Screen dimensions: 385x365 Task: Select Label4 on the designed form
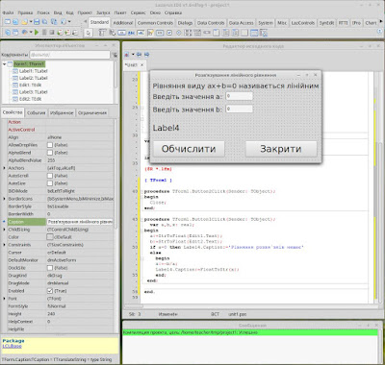pos(166,128)
